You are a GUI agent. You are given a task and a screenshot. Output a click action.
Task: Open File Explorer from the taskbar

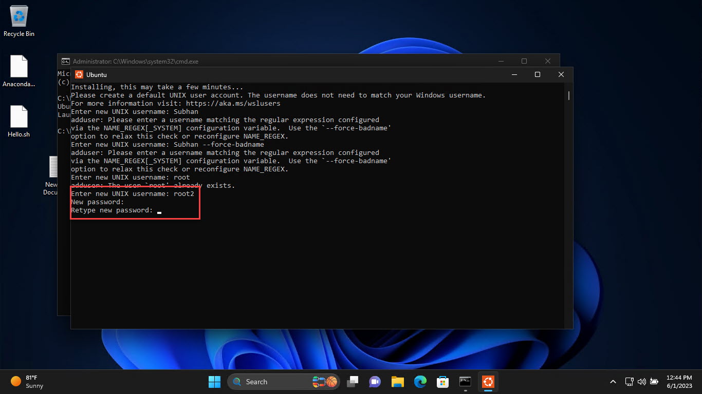[398, 382]
